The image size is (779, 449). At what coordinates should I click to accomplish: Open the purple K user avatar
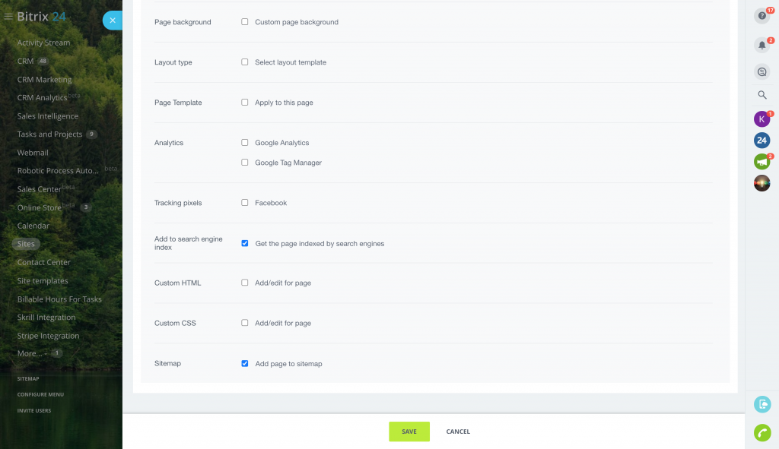tap(762, 119)
